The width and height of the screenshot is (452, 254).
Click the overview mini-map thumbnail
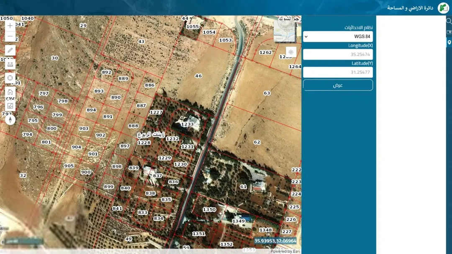coord(285,32)
